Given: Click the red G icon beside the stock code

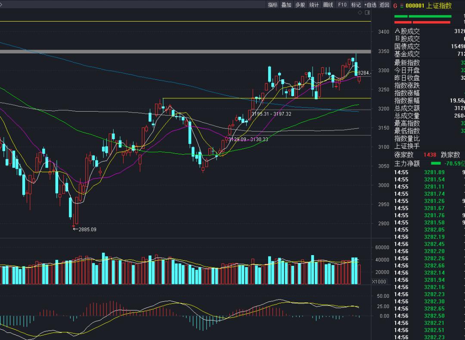Looking at the screenshot, I should click(x=395, y=6).
